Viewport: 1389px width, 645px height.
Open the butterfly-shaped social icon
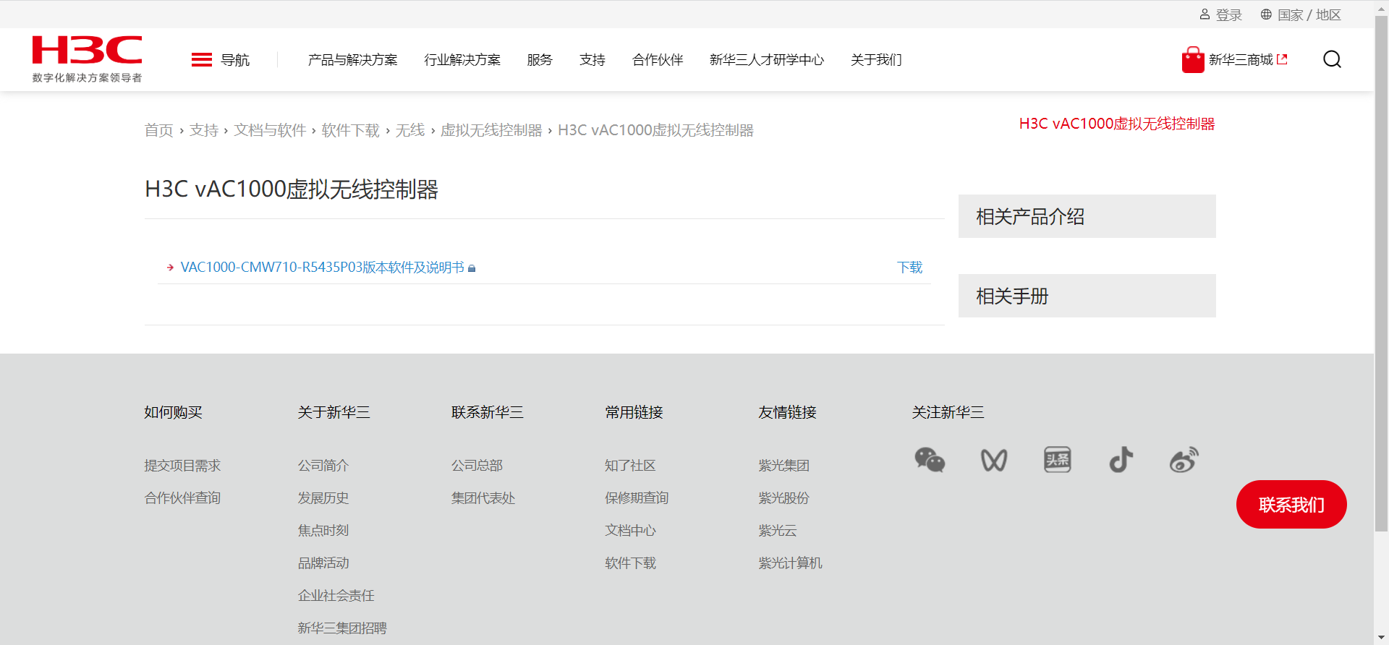coord(993,460)
